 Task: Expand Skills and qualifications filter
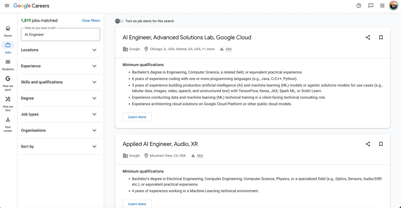(60, 82)
